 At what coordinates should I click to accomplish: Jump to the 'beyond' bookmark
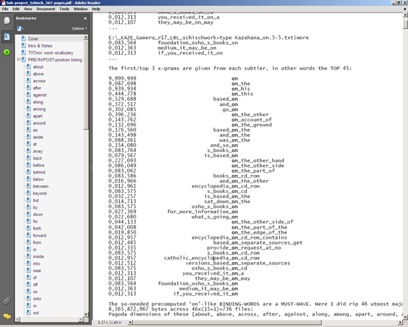click(x=40, y=194)
